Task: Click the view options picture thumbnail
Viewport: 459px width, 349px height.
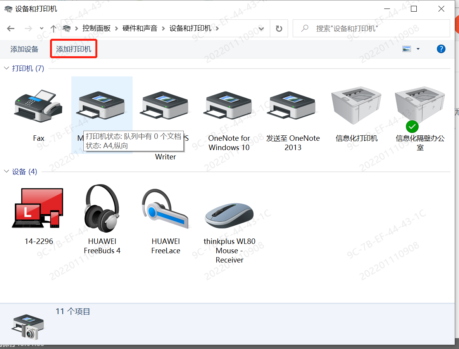Action: [x=407, y=49]
